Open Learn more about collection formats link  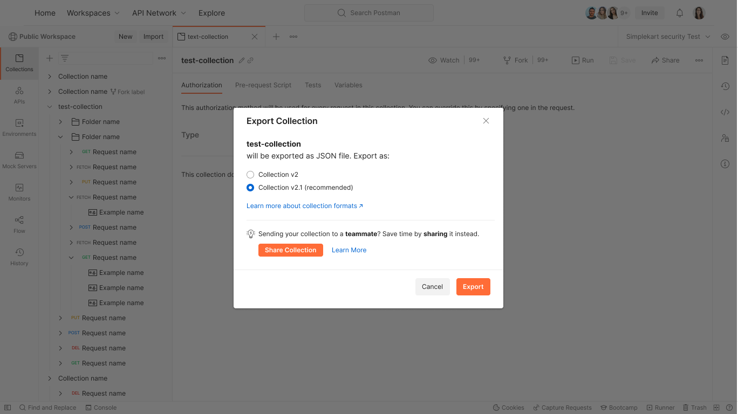305,206
